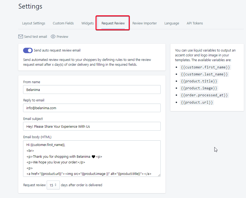Switch to the API Tokens tab
Image resolution: width=246 pixels, height=198 pixels.
(195, 23)
